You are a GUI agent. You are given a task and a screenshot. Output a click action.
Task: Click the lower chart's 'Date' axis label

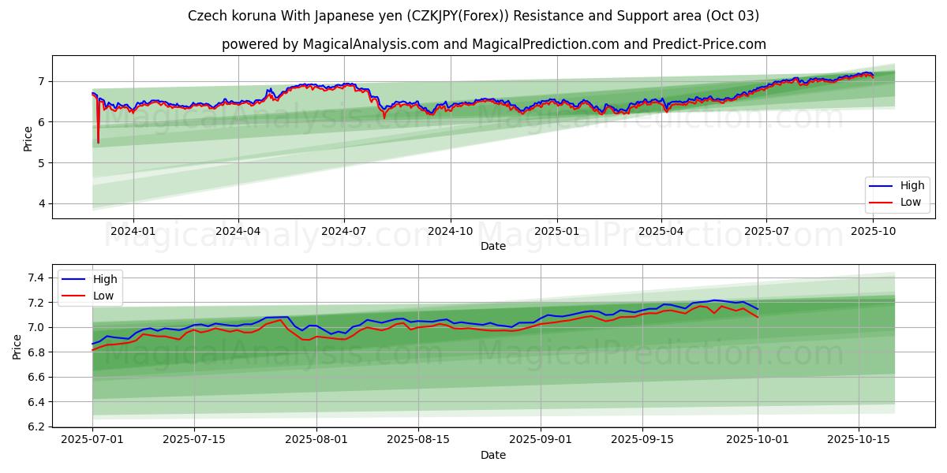pos(493,455)
